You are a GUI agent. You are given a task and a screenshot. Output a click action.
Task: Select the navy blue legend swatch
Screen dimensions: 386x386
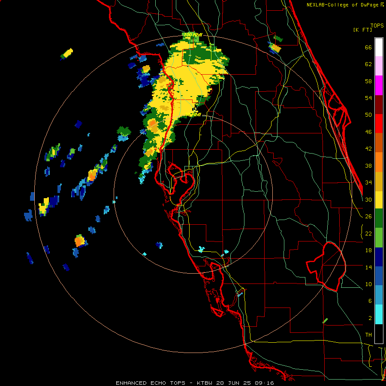point(379,257)
